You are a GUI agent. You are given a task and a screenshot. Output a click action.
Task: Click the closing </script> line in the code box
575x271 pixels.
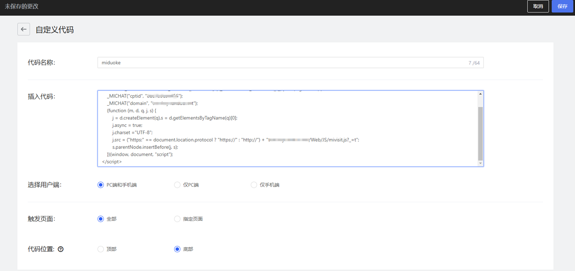click(x=112, y=162)
